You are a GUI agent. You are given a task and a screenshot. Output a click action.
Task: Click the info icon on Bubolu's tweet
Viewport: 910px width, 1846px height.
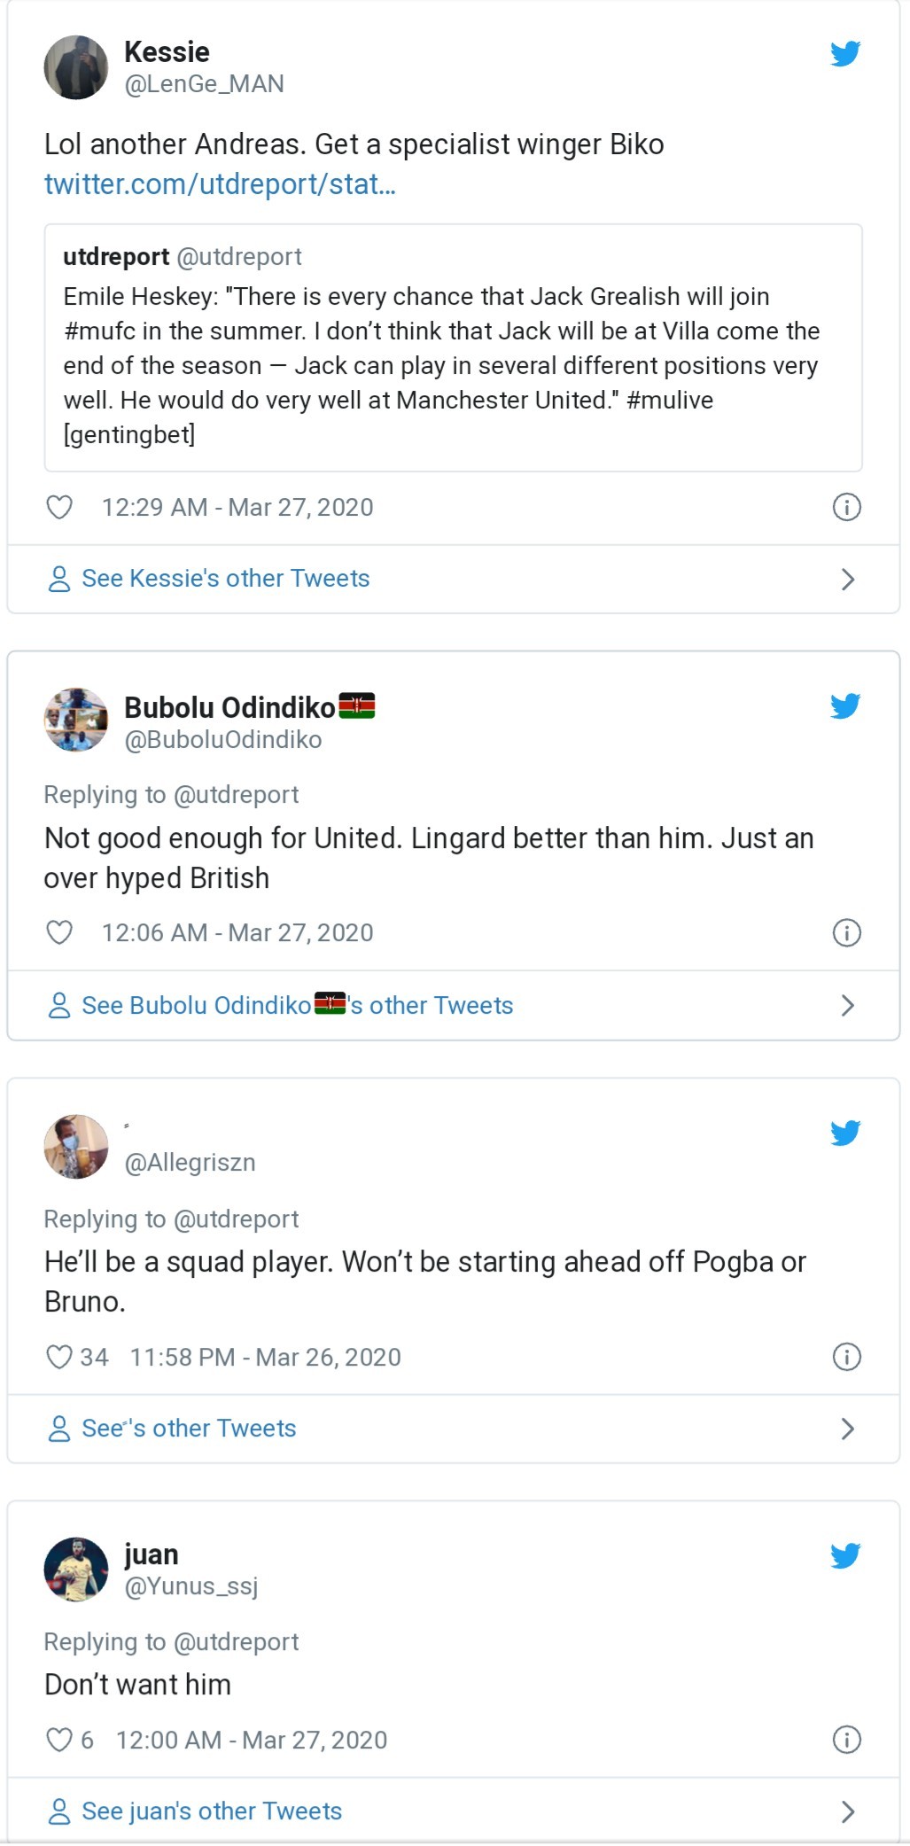pos(849,932)
